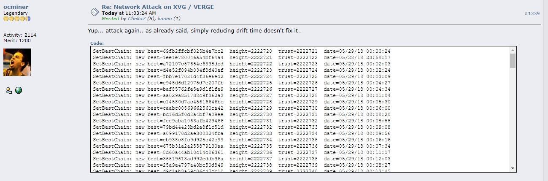Click the 'Merited' link
Image resolution: width=548 pixels, height=181 pixels.
[x=111, y=19]
